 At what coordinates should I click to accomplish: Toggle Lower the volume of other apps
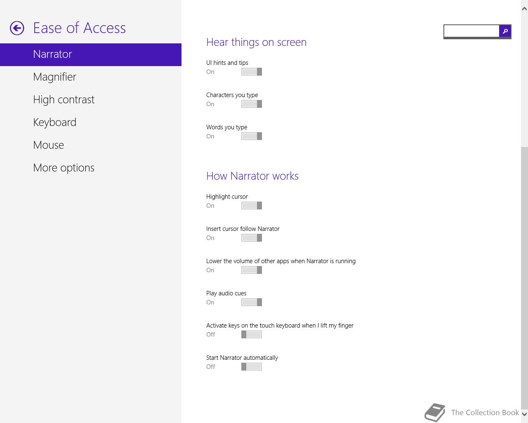(x=252, y=270)
